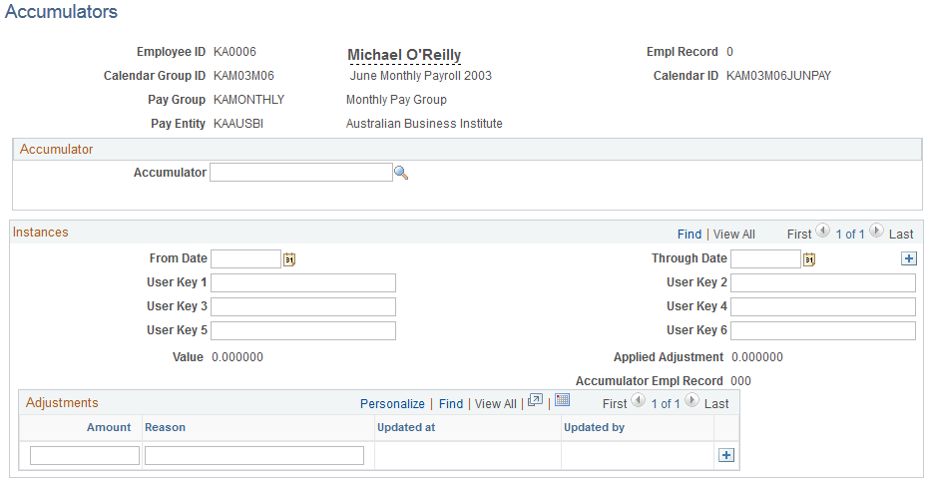Sort by the Reason column header
The width and height of the screenshot is (930, 483).
(165, 427)
